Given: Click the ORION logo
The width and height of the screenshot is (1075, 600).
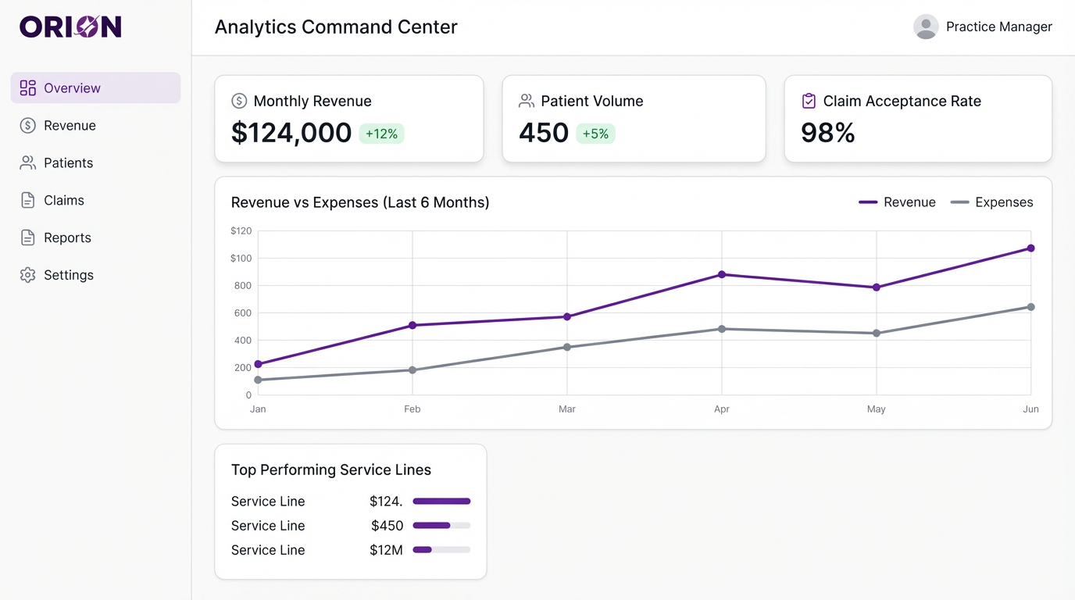Looking at the screenshot, I should [x=70, y=26].
